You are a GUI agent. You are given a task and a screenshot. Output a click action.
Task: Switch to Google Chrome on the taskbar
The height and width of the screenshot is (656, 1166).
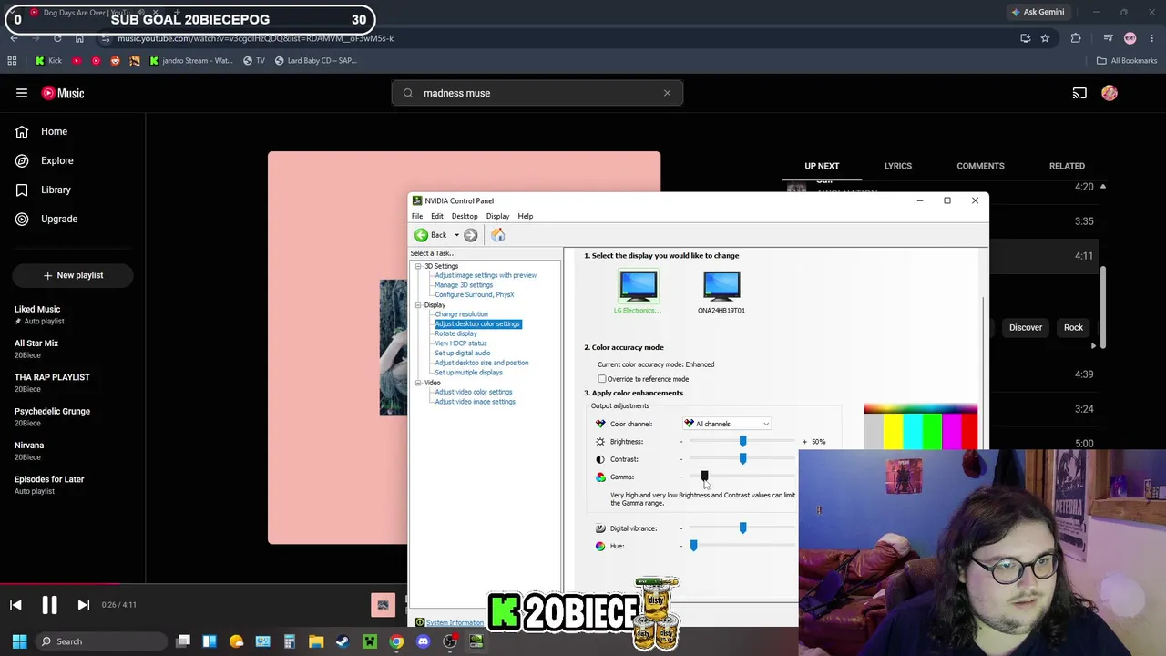tap(396, 641)
